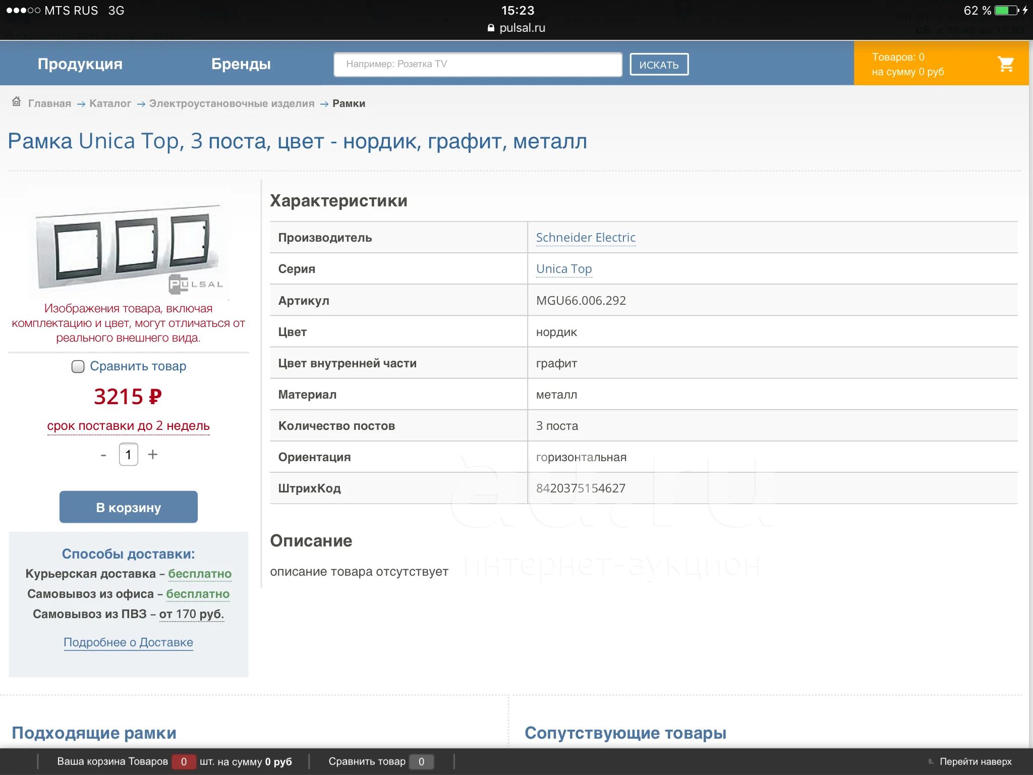Select barcode value 8420375154627
1033x775 pixels.
click(581, 488)
